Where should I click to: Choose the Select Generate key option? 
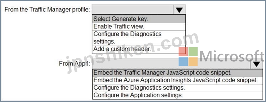point(139,19)
